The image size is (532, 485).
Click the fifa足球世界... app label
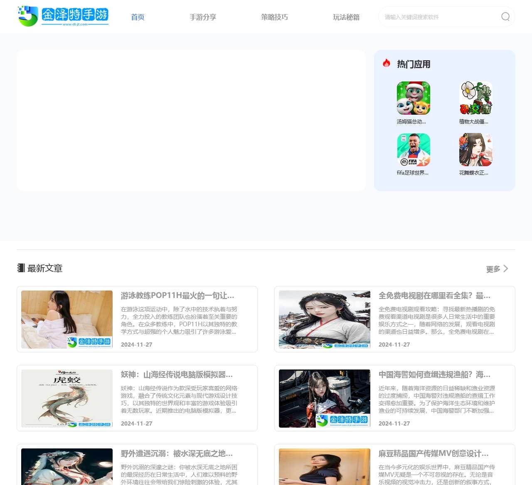pyautogui.click(x=413, y=173)
